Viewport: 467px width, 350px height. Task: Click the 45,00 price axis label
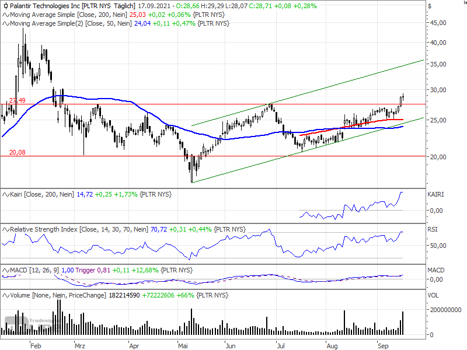pyautogui.click(x=438, y=23)
